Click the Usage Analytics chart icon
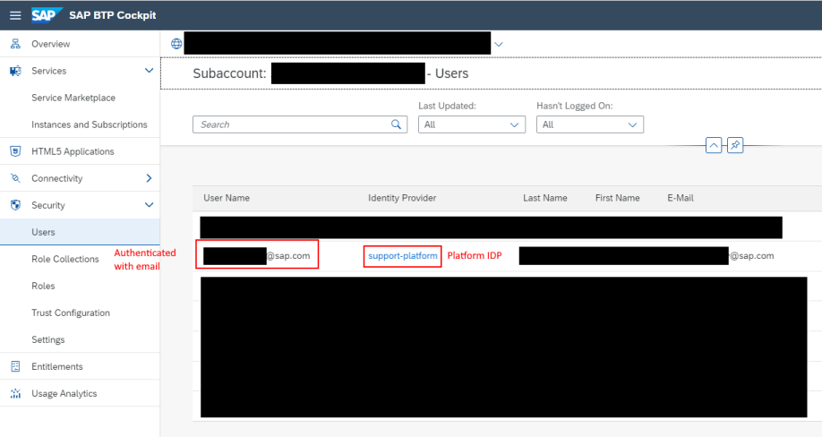 click(16, 393)
